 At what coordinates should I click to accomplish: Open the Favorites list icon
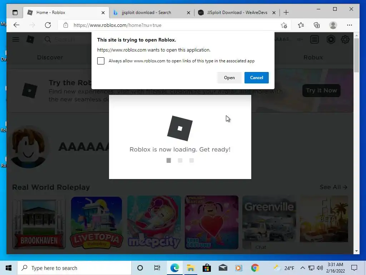tap(301, 25)
